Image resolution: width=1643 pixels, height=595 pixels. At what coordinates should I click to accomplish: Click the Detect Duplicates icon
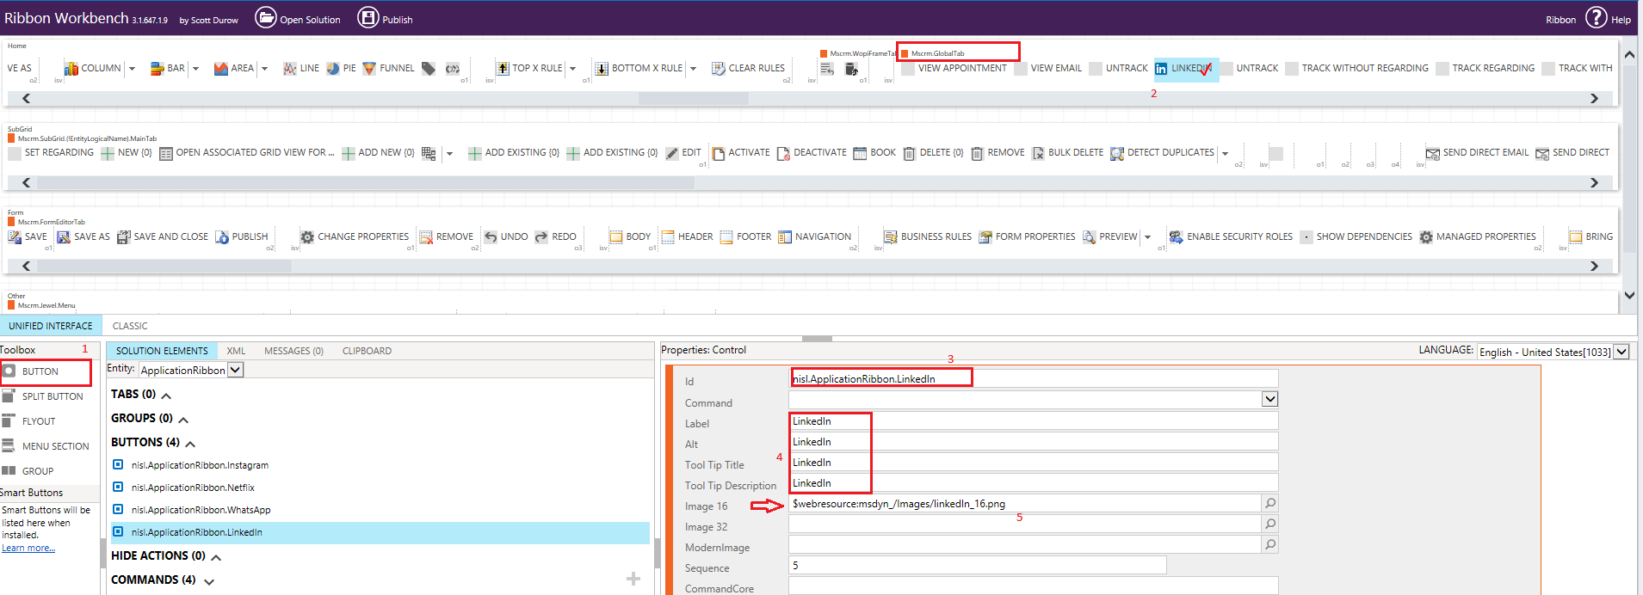coord(1117,153)
